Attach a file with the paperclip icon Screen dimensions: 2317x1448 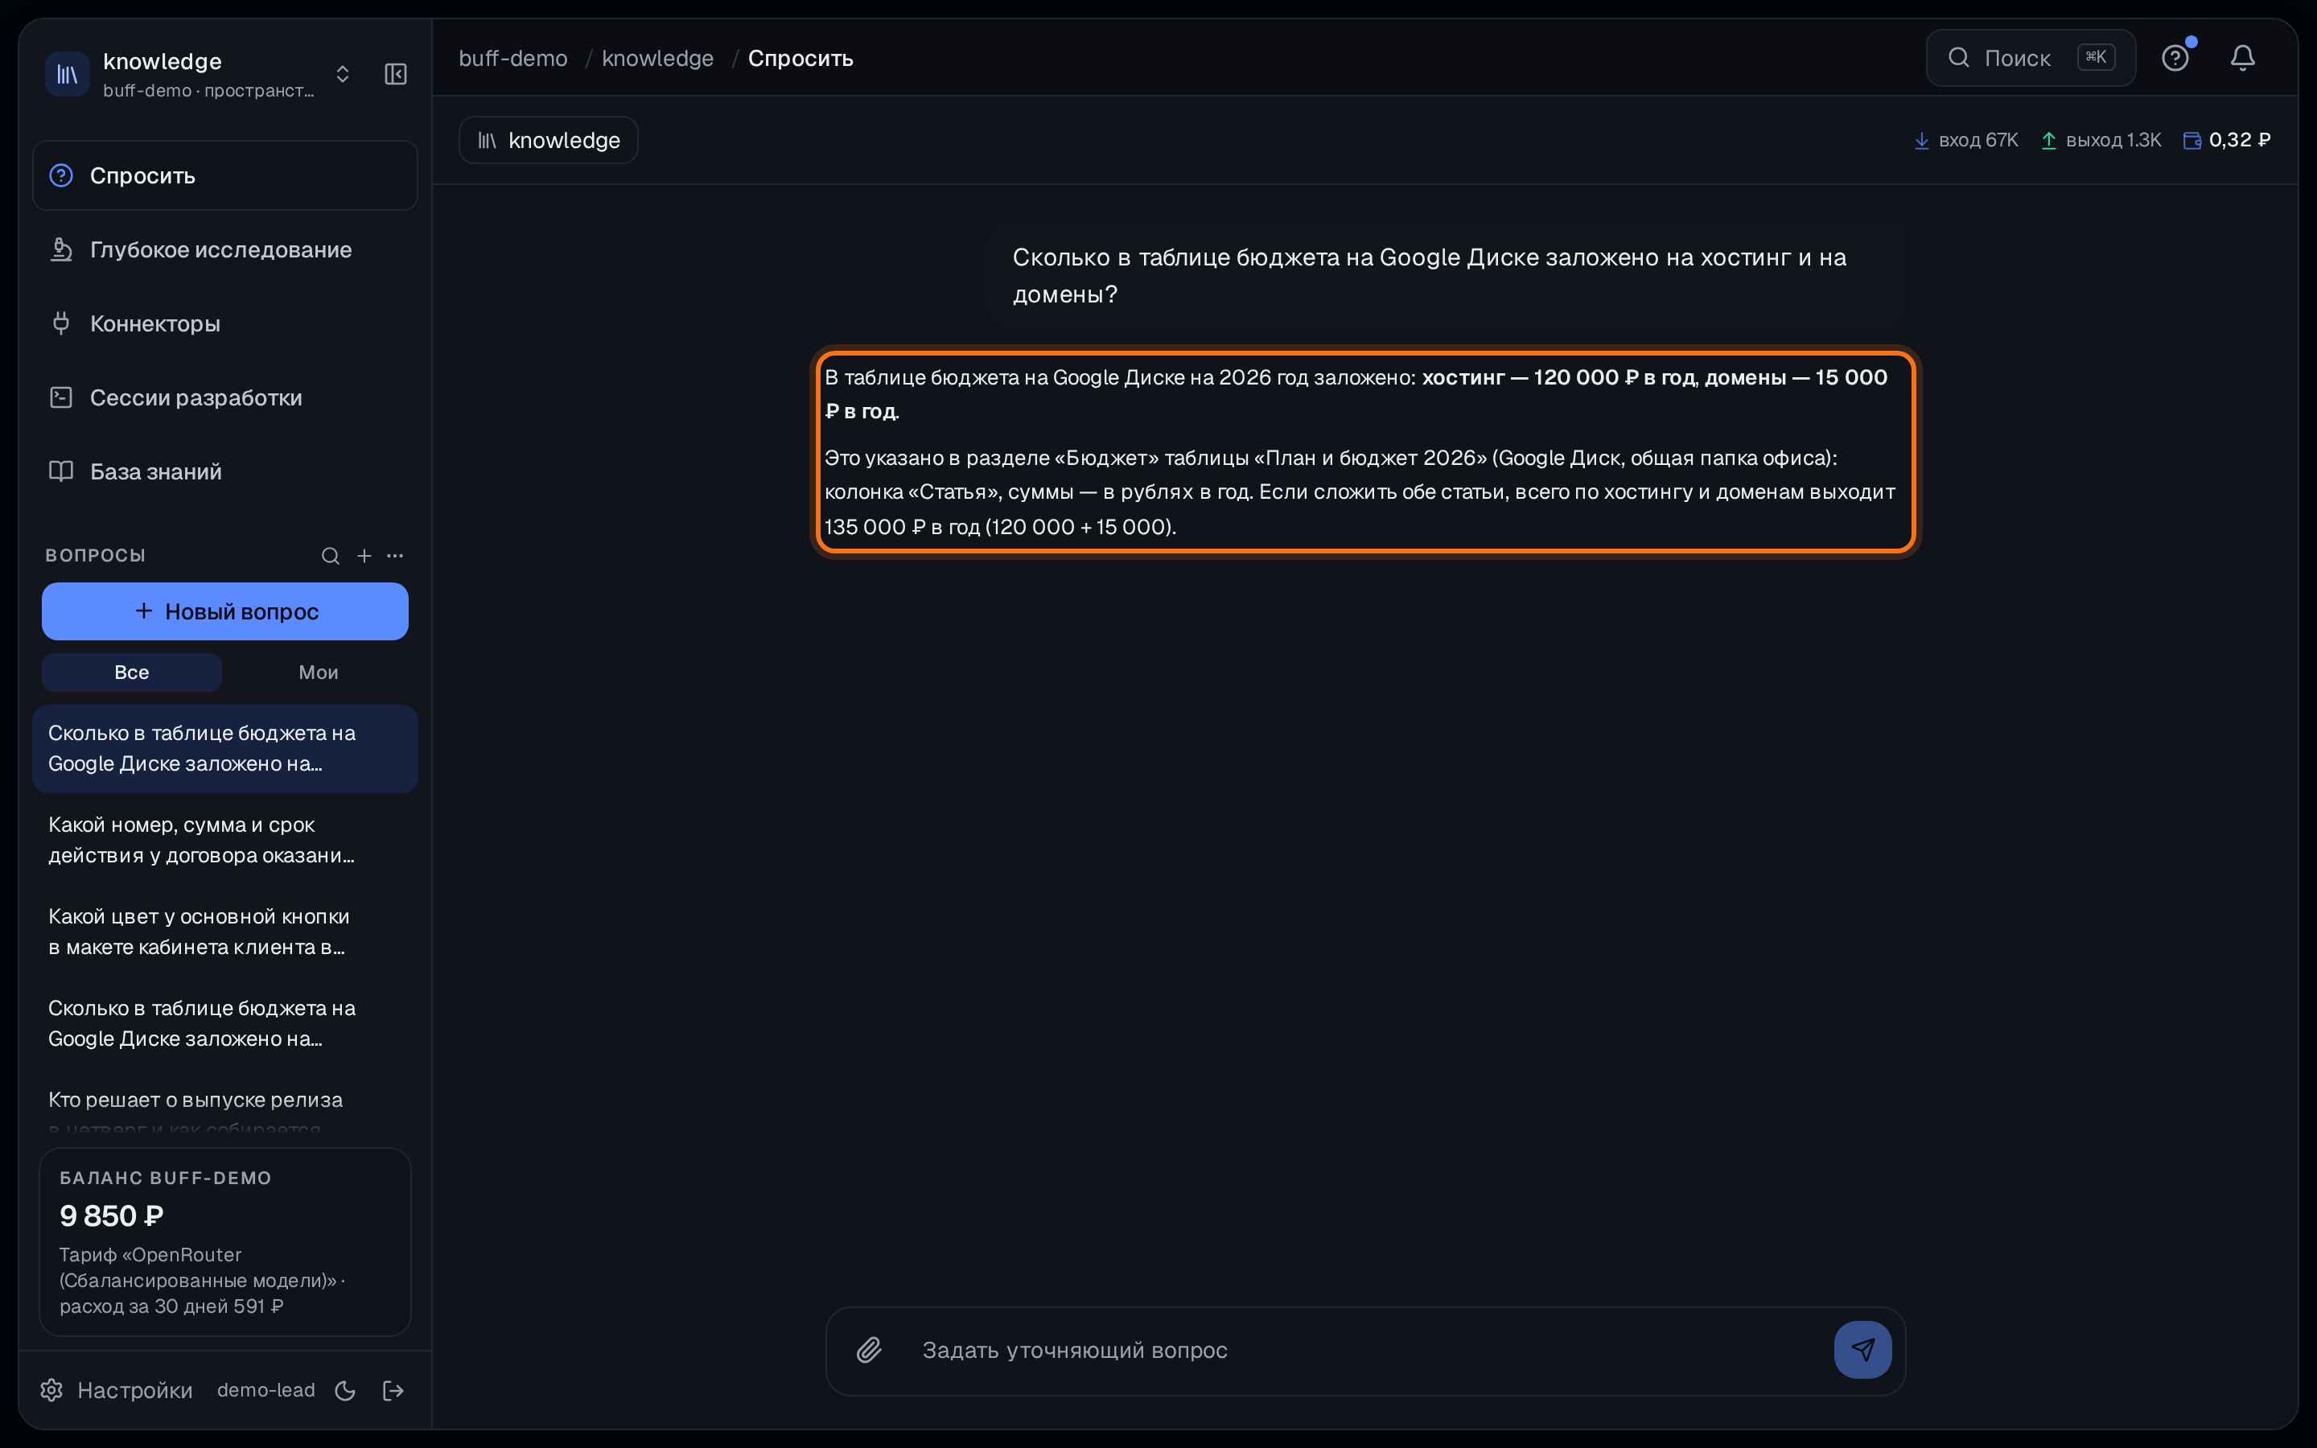[868, 1351]
